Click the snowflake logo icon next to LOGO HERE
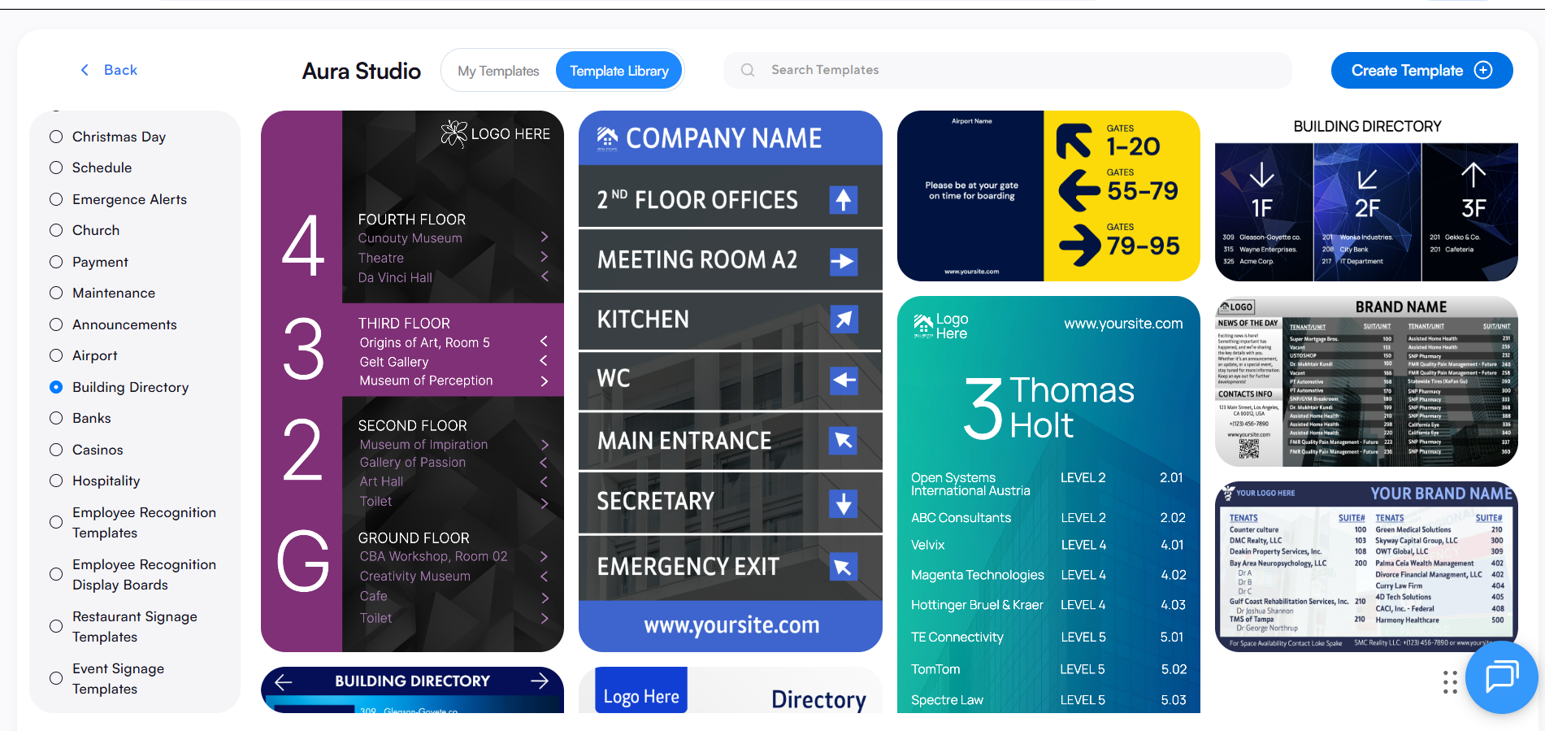1545x731 pixels. pyautogui.click(x=454, y=133)
